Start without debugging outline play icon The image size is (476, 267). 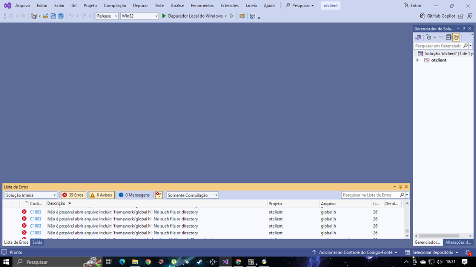pyautogui.click(x=232, y=16)
